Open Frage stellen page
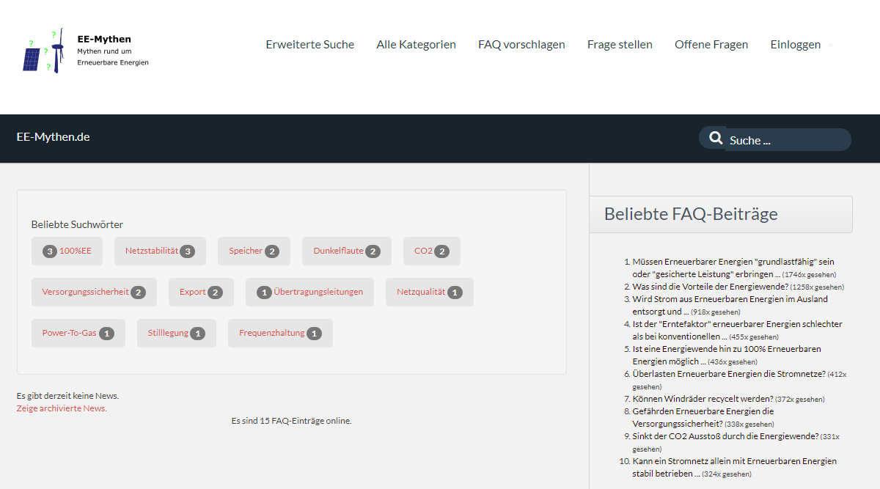The width and height of the screenshot is (880, 489). [x=620, y=45]
